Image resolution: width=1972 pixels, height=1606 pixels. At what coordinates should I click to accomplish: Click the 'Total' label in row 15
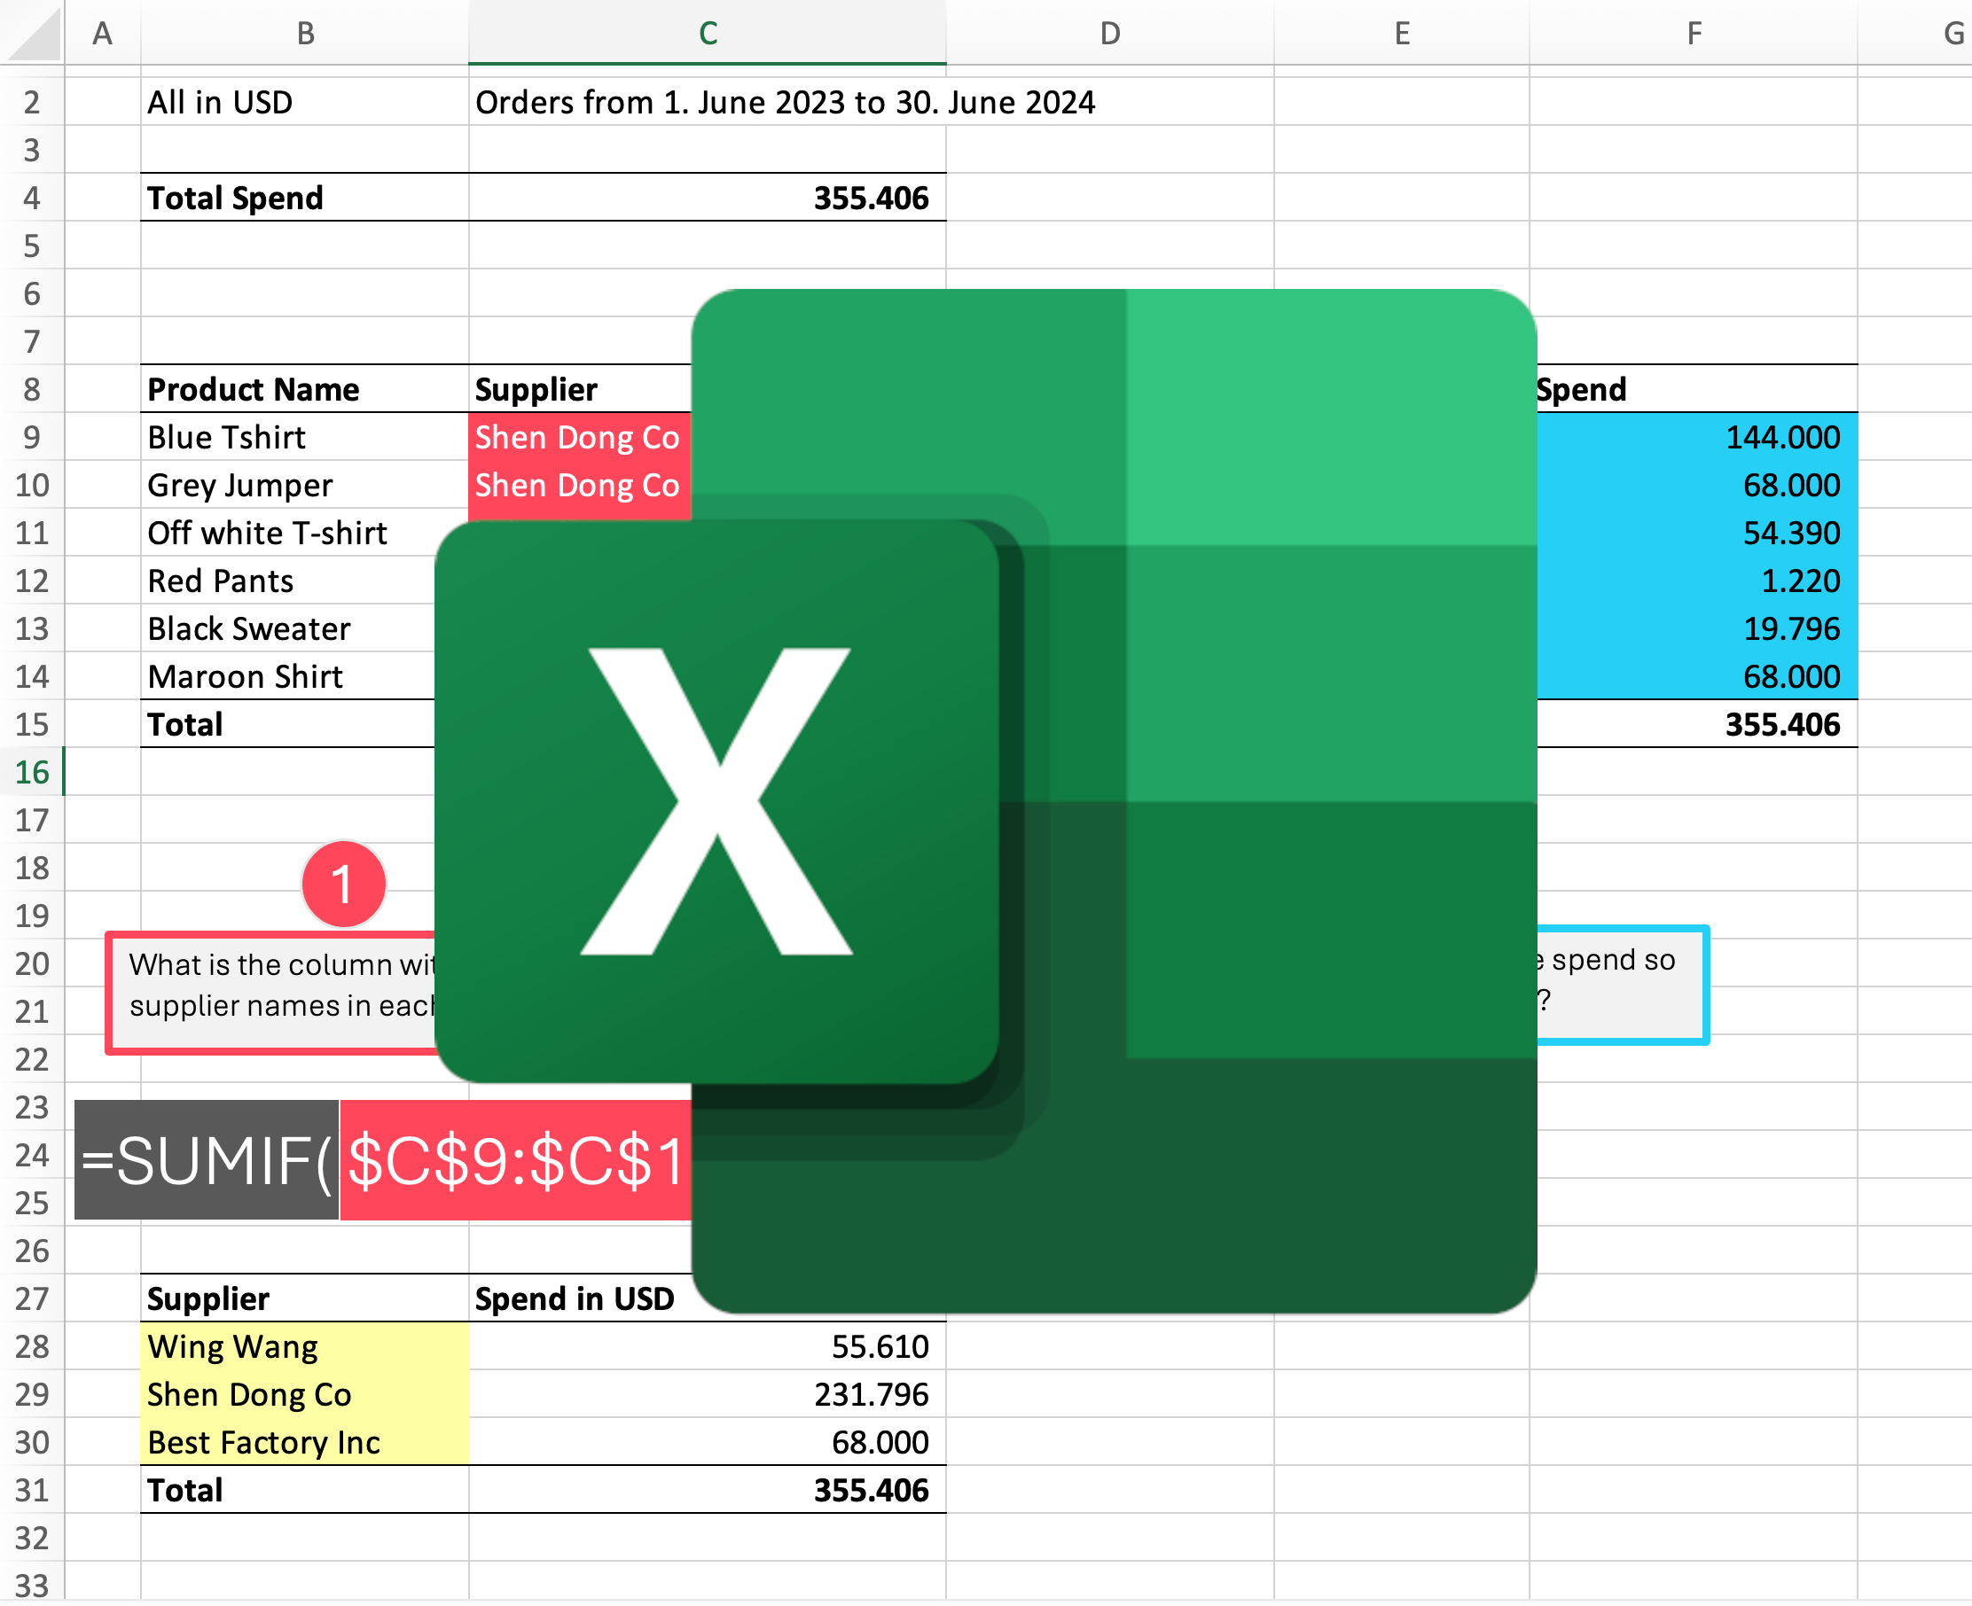point(288,724)
